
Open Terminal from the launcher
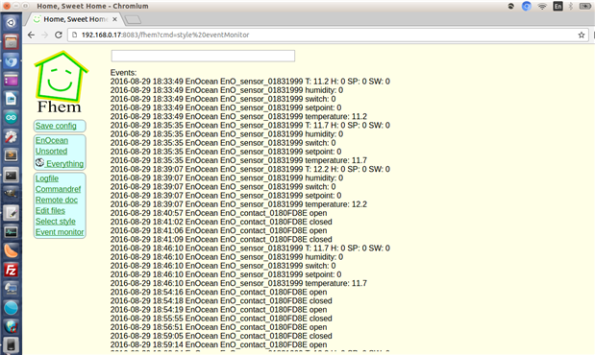pos(11,175)
